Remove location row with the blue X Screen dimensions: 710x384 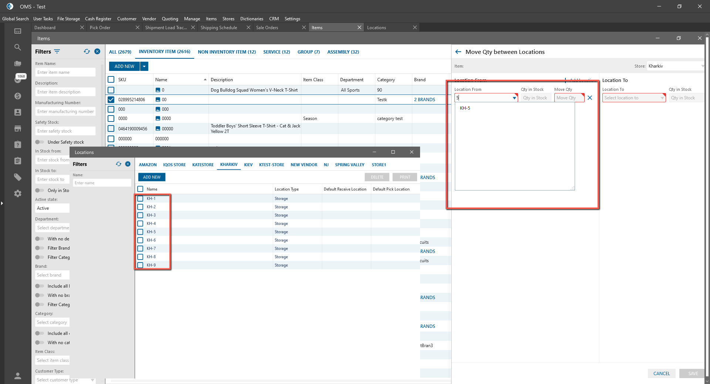point(590,98)
